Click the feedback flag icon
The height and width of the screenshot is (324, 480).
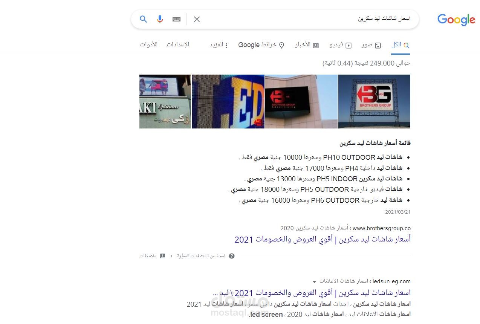click(163, 256)
